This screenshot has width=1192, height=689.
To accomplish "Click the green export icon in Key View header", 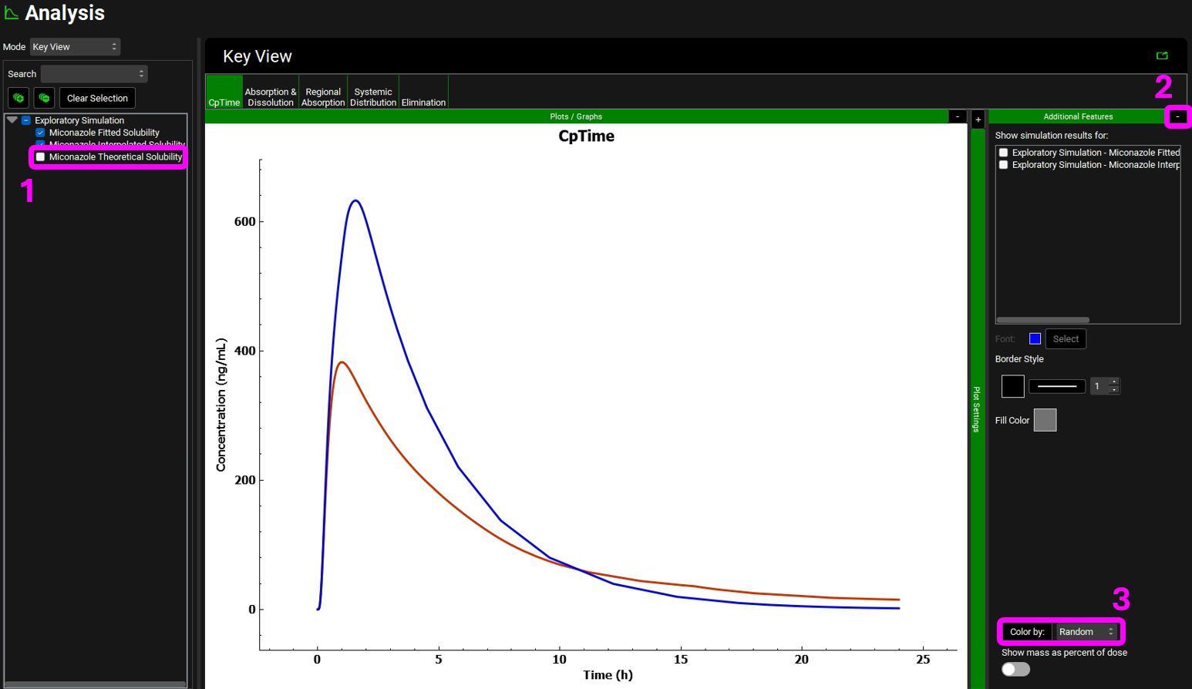I will (1162, 55).
